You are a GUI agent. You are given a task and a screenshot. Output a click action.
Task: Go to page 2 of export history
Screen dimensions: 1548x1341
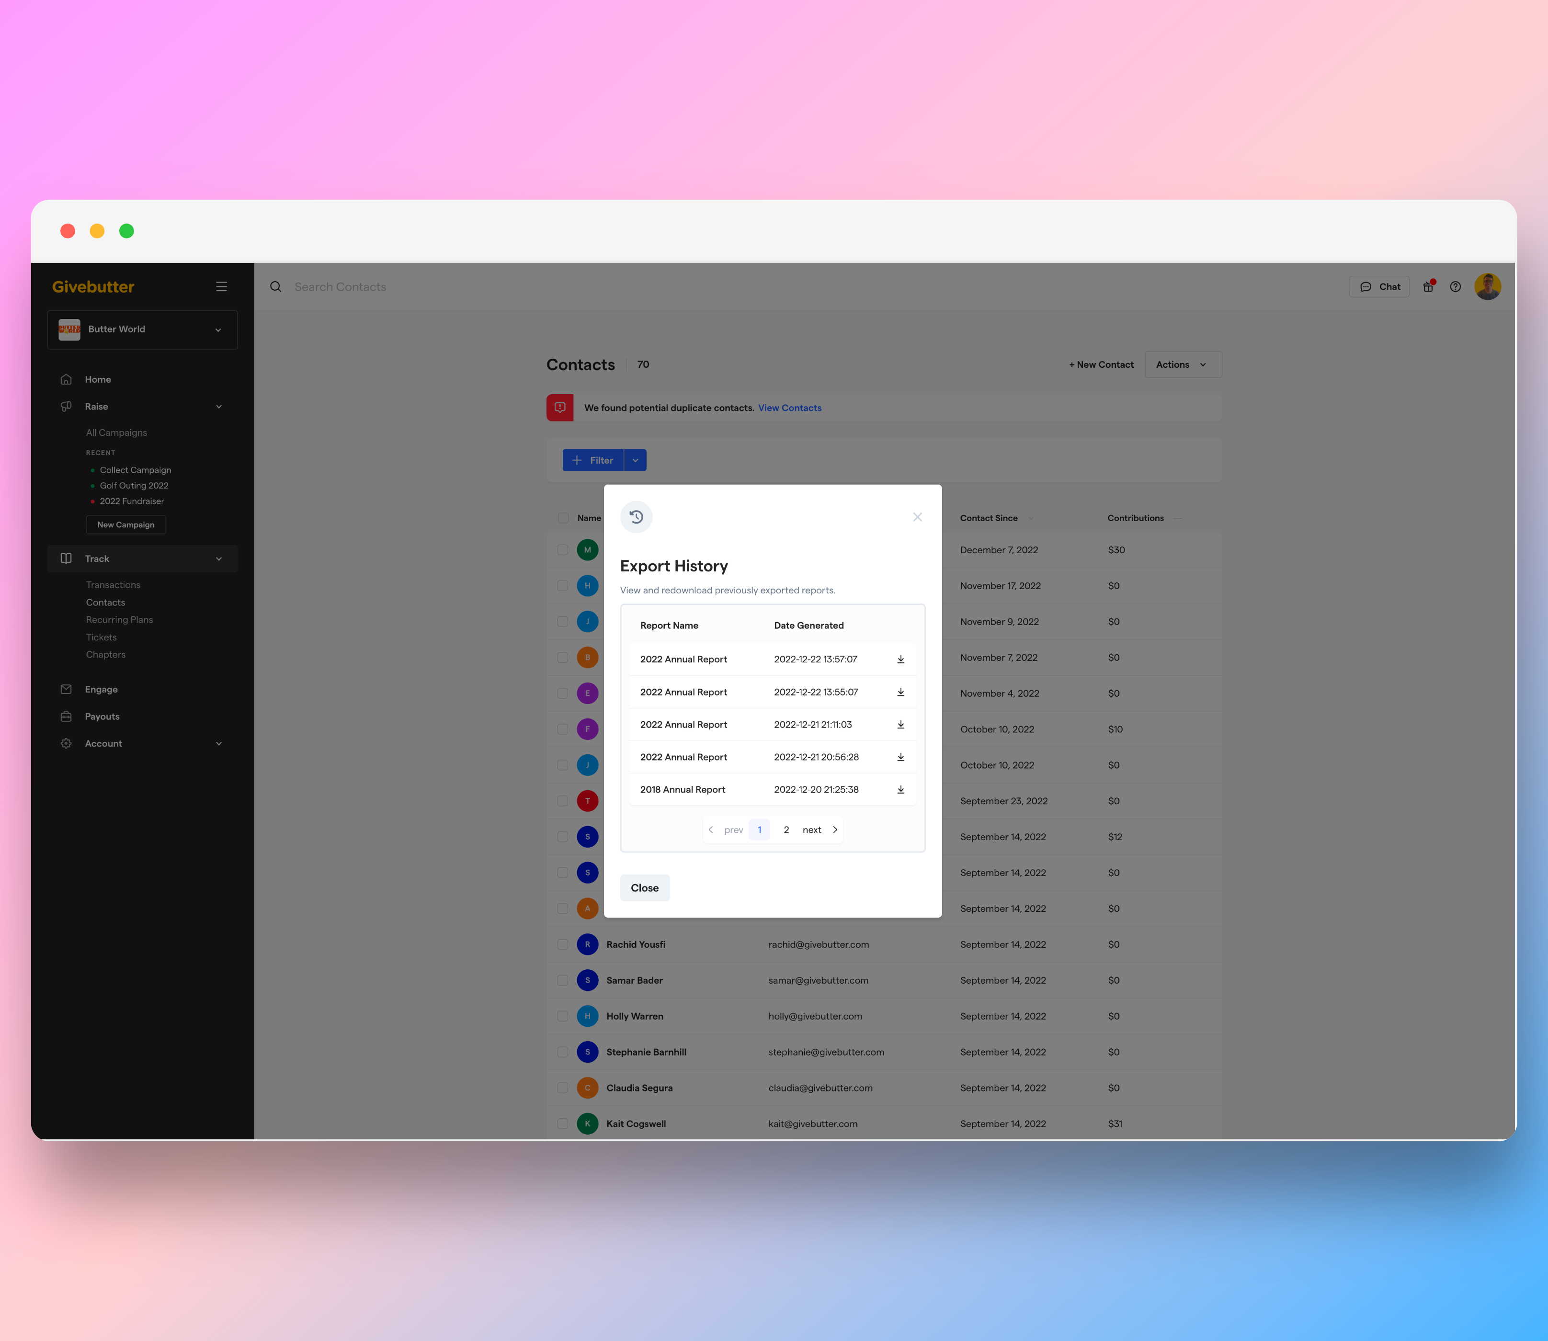786,830
